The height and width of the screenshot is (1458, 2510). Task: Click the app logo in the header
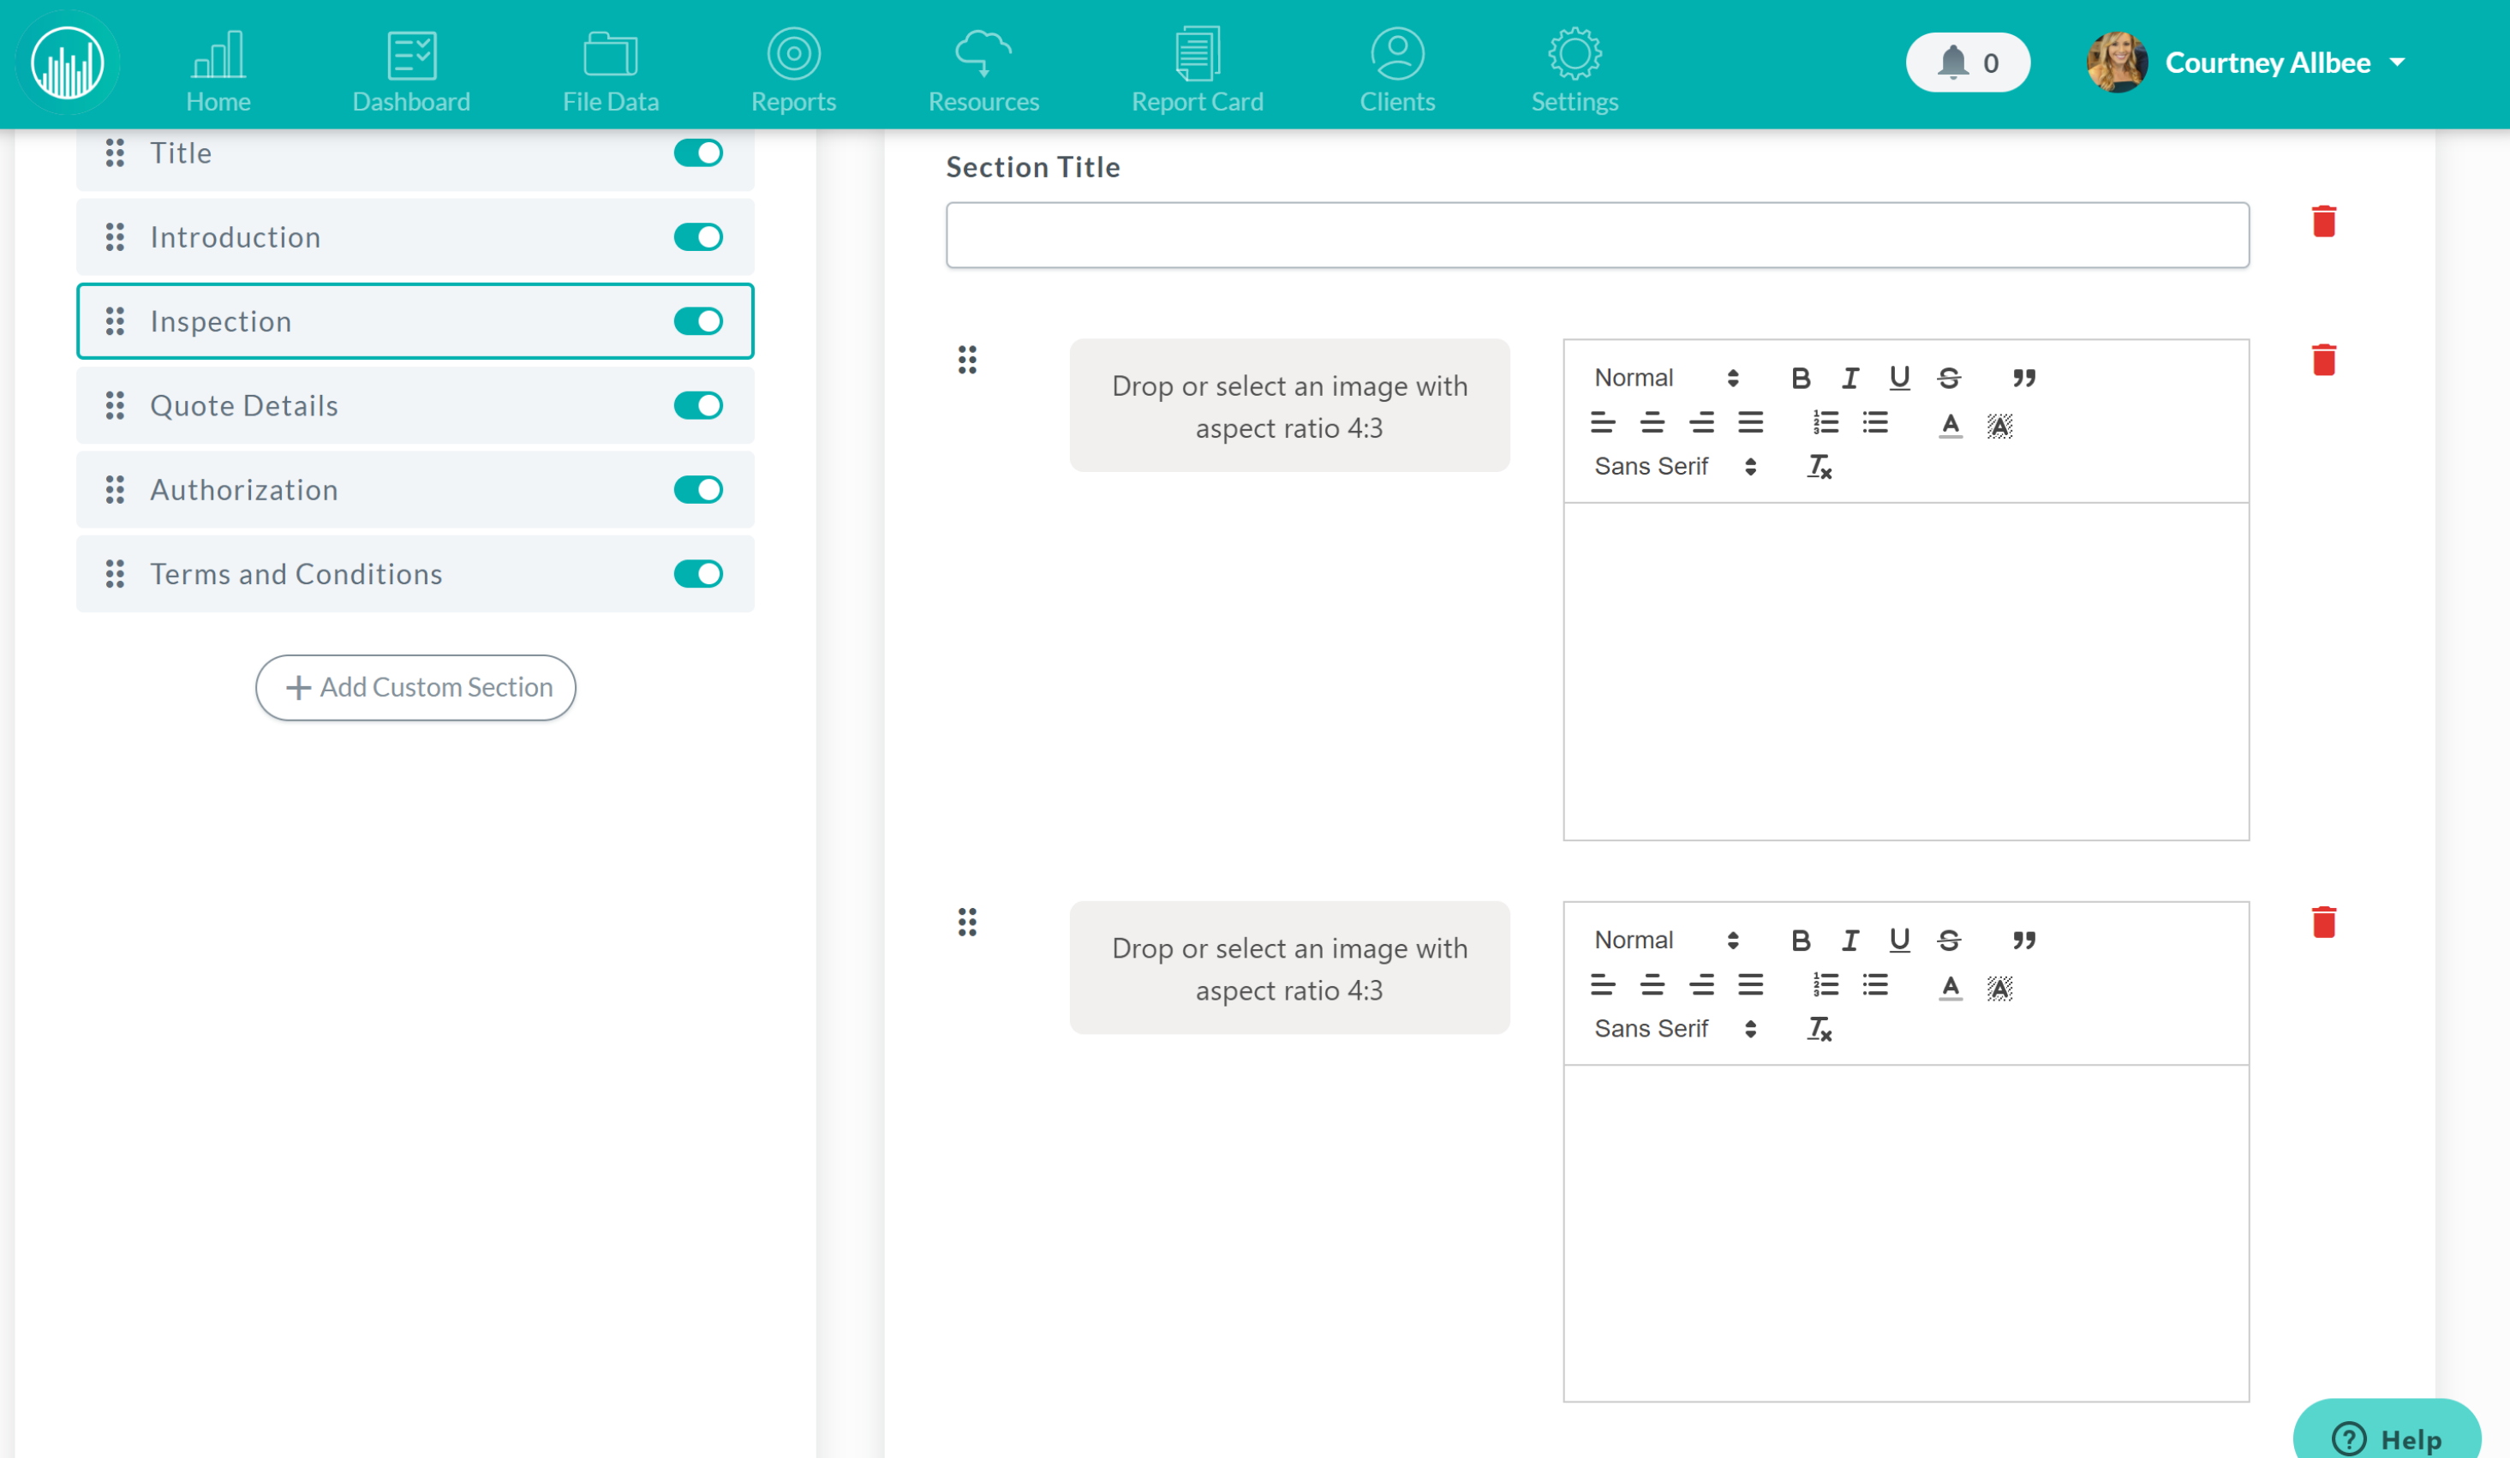point(67,63)
